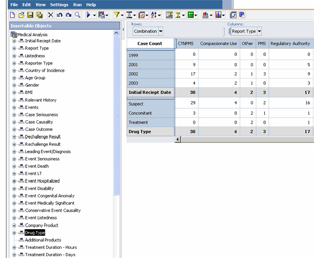Screen dimensions: 314x258
Task: Click the Crosstab layout icon
Action: click(242, 15)
